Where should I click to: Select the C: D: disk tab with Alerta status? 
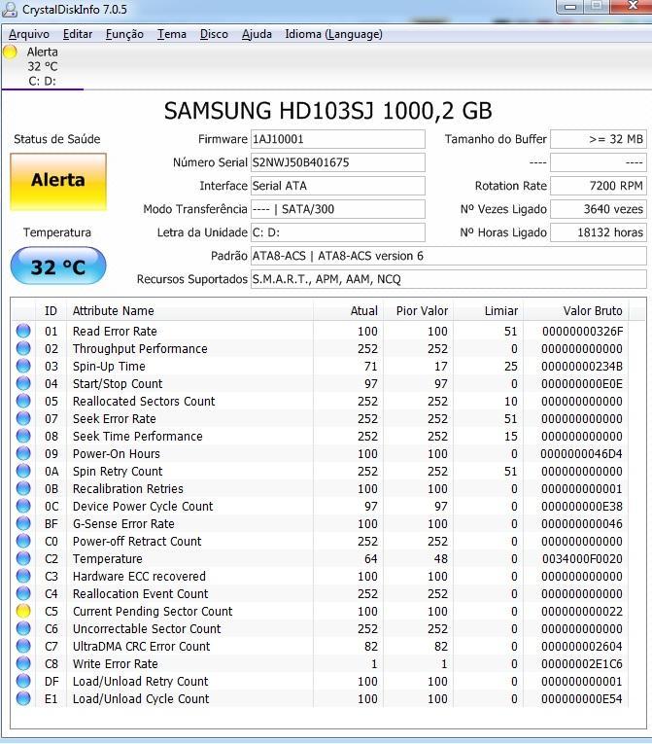(x=42, y=66)
